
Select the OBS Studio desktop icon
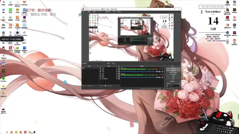click(x=17, y=34)
